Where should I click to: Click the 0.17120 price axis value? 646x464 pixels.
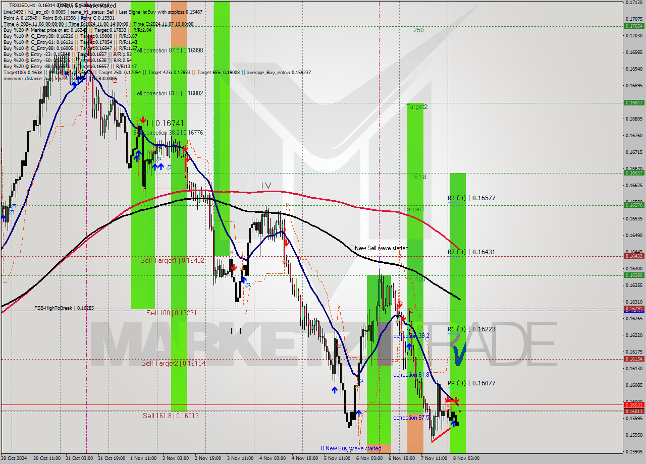pyautogui.click(x=634, y=3)
